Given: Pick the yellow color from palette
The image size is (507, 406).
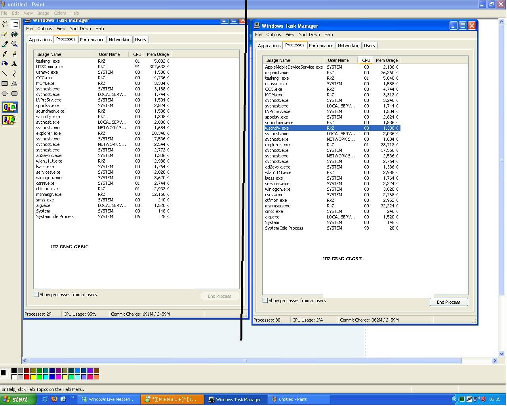Looking at the screenshot, I should (x=33, y=377).
